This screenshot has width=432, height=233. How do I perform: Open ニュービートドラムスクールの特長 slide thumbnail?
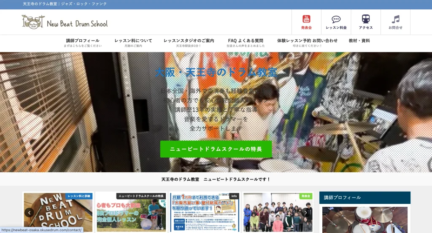point(130,212)
